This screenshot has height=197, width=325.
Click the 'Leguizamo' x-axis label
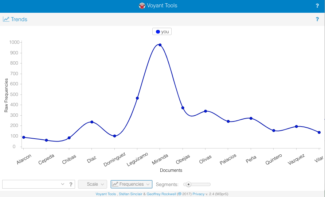137,159
